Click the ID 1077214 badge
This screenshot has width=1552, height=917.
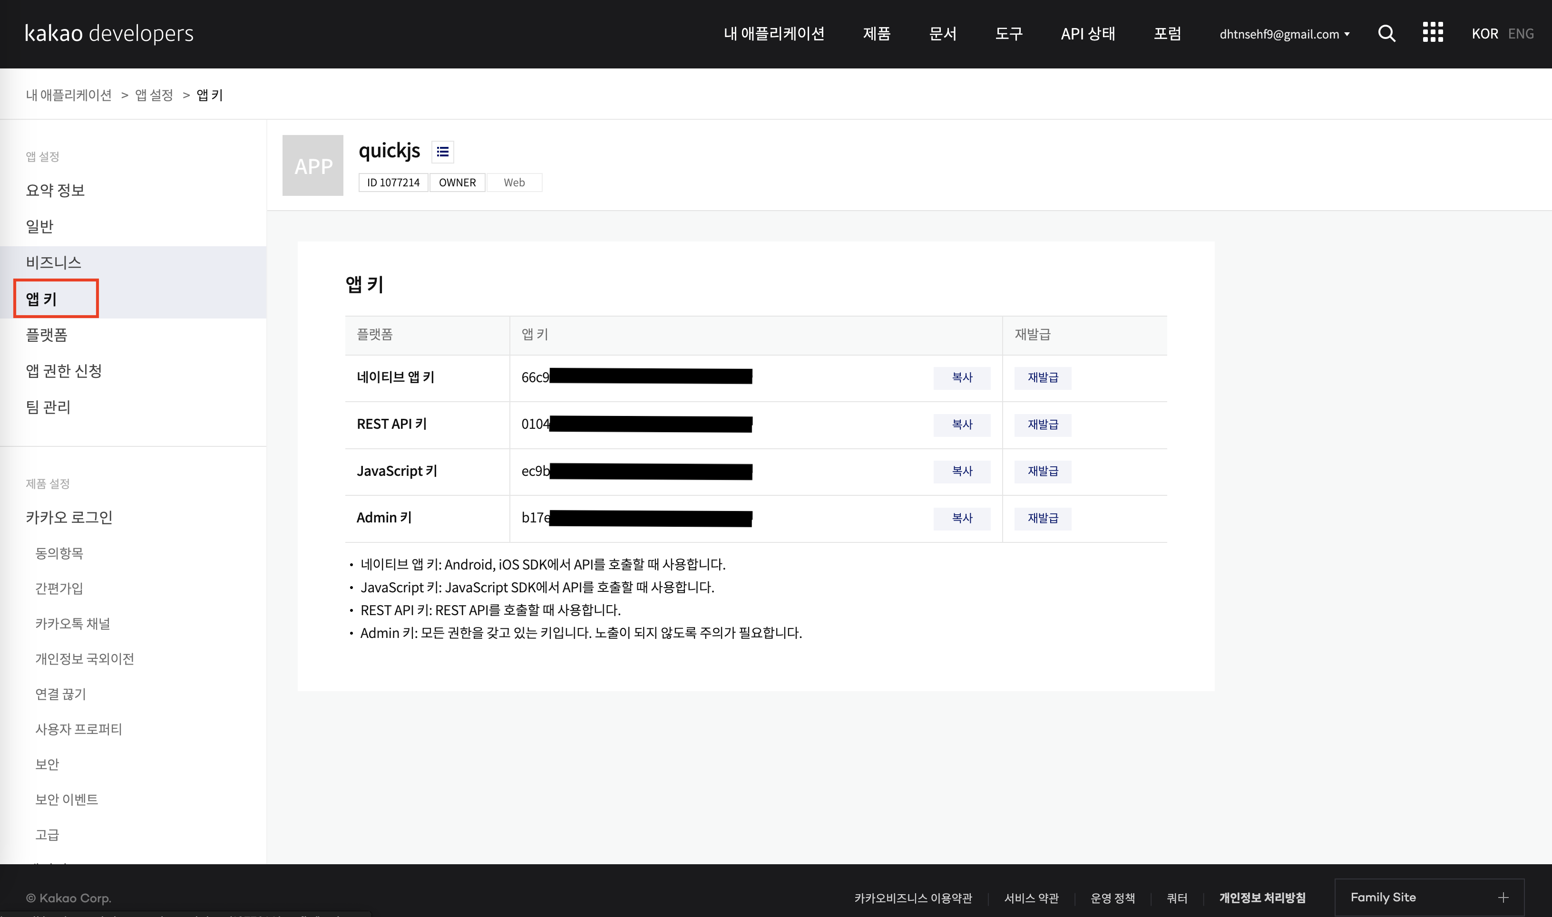pyautogui.click(x=393, y=182)
